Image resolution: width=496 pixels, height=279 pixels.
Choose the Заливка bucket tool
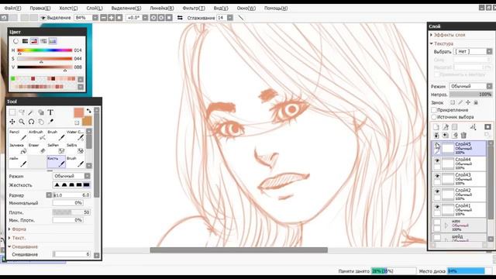(x=18, y=148)
